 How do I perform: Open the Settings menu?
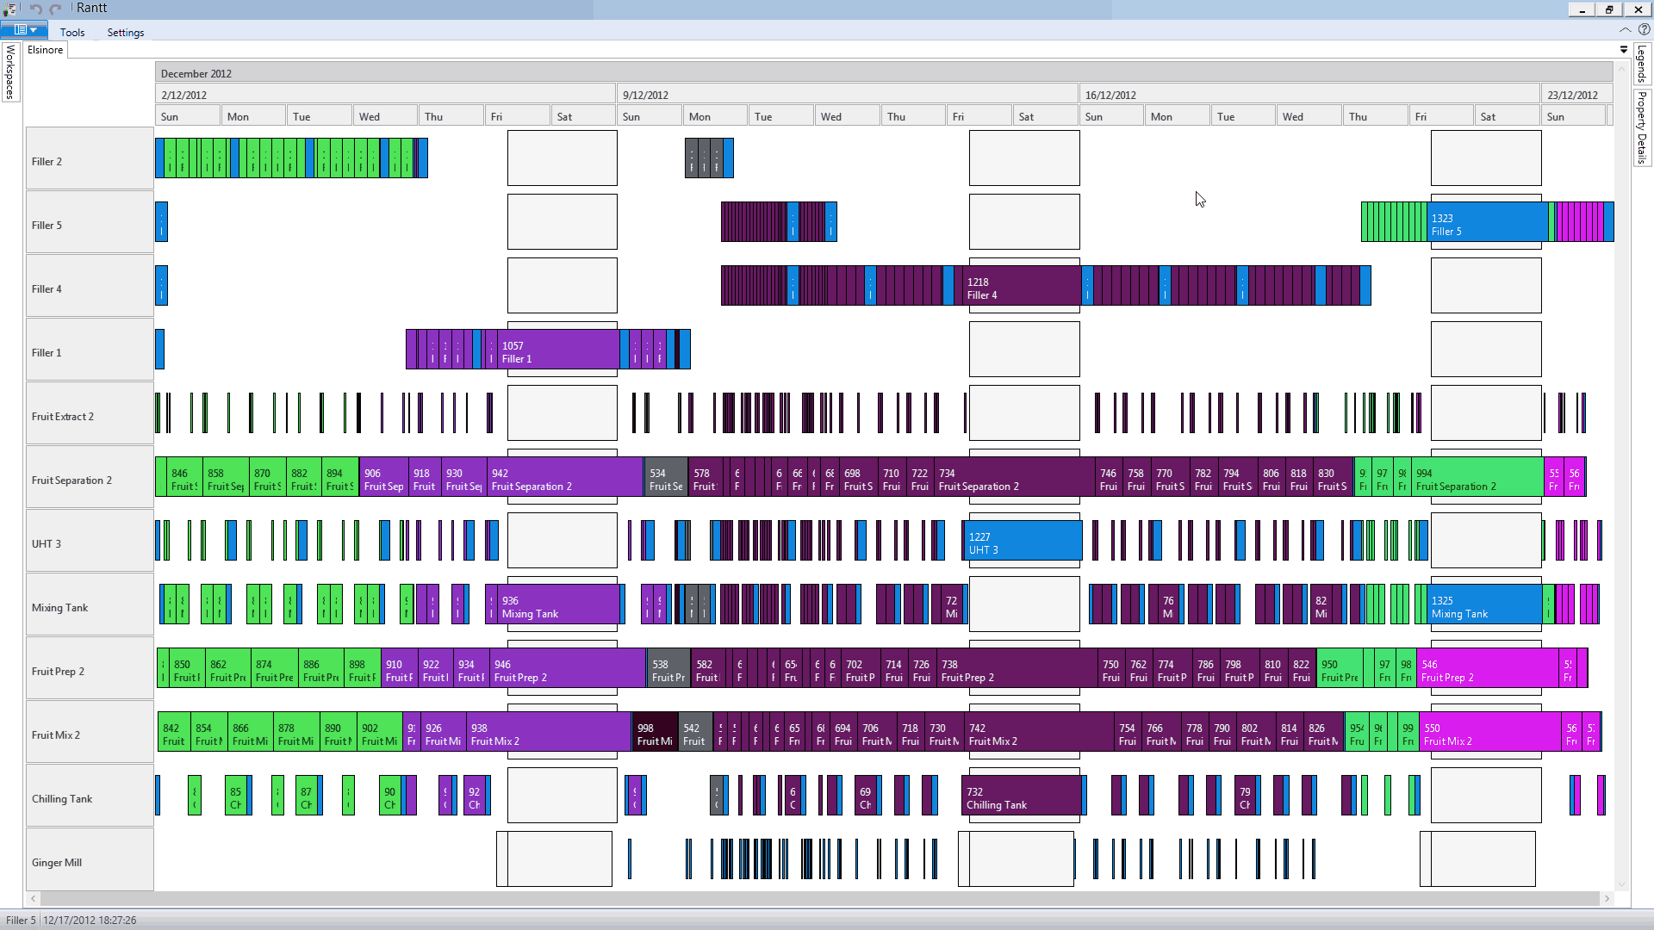(126, 32)
